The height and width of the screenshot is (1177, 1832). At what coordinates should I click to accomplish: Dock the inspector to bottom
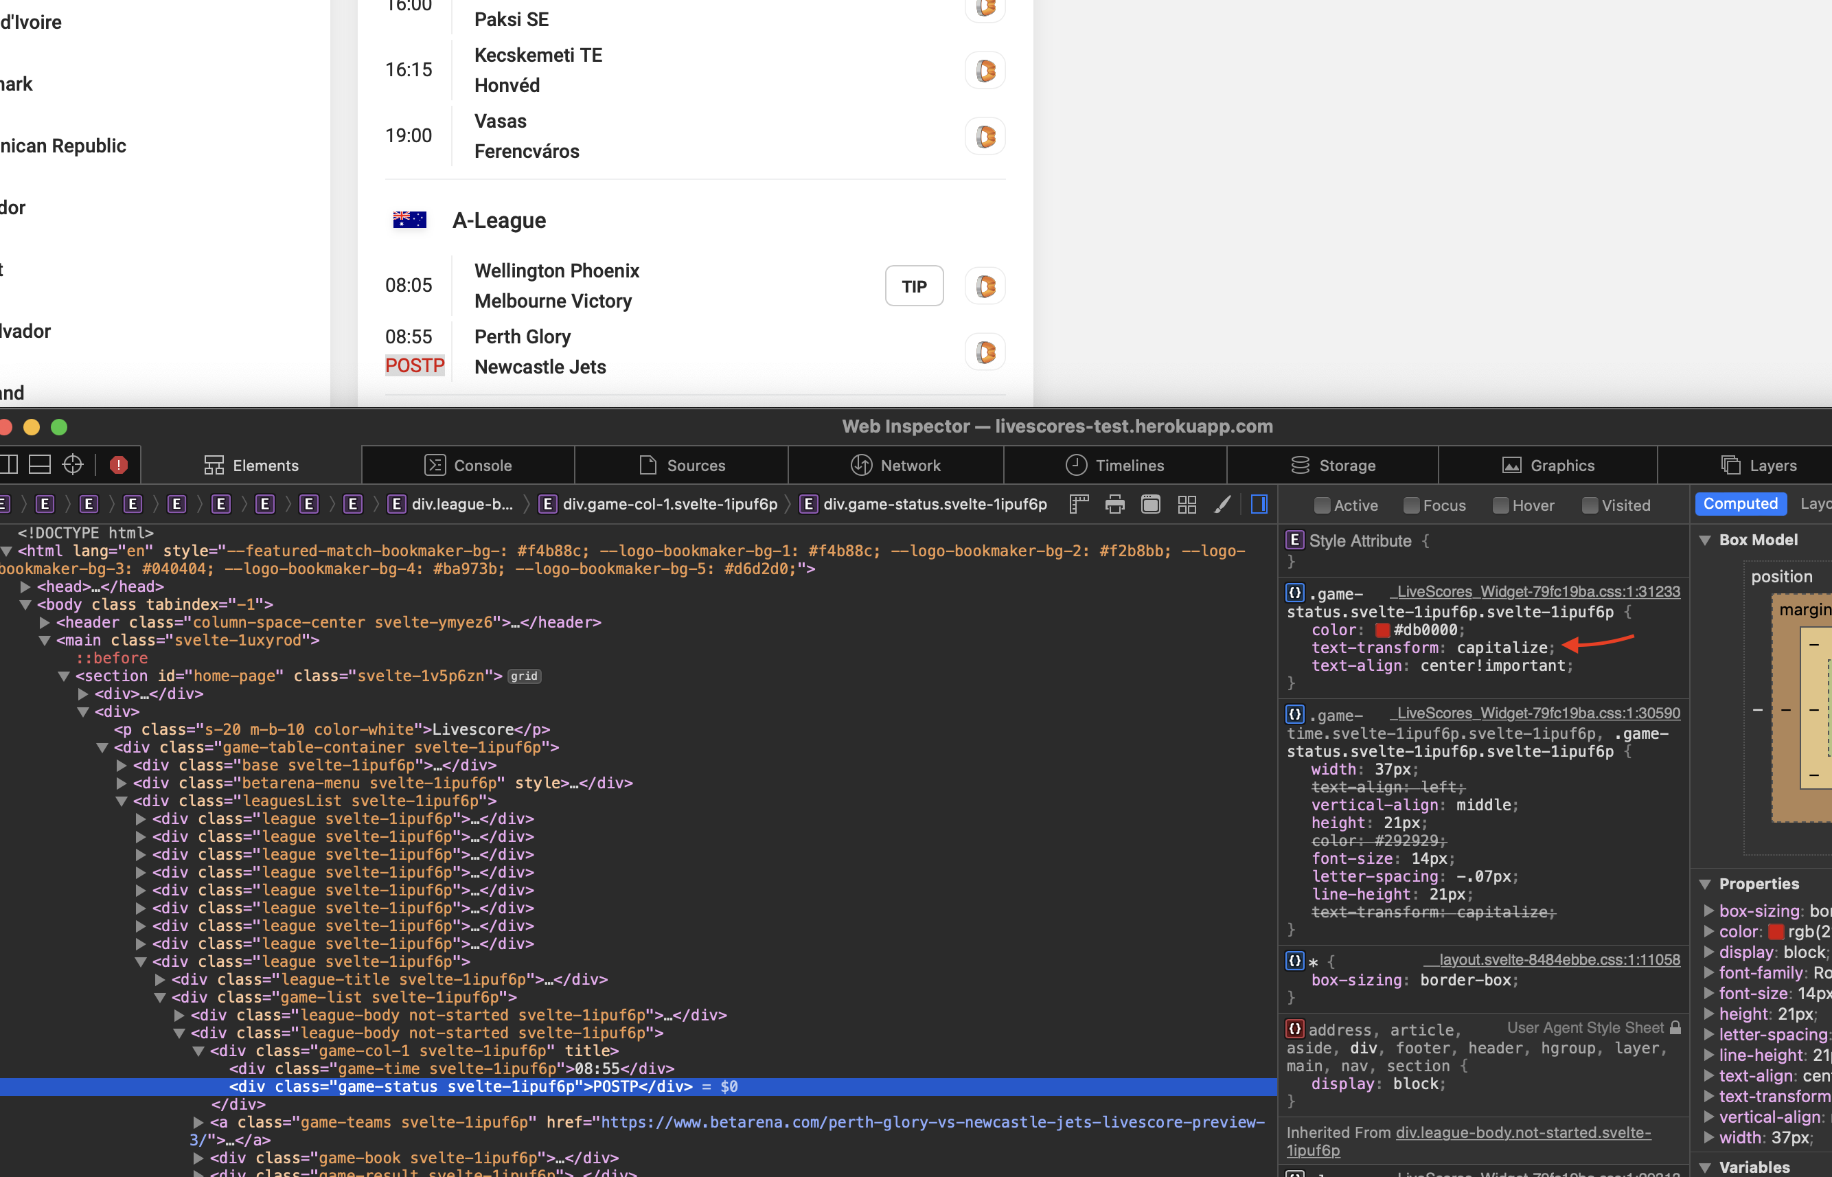[x=38, y=464]
